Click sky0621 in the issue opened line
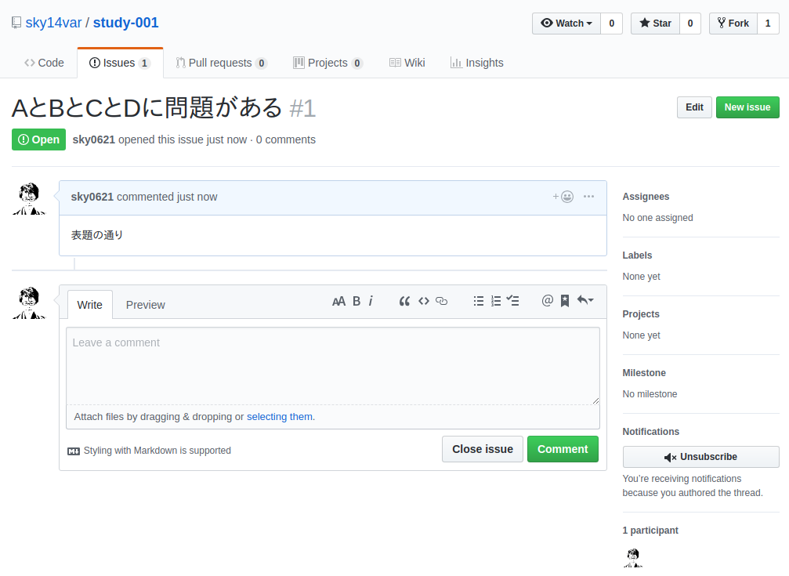 93,139
